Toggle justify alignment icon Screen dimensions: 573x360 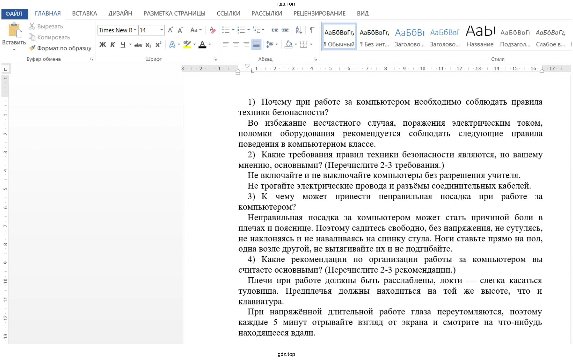257,44
